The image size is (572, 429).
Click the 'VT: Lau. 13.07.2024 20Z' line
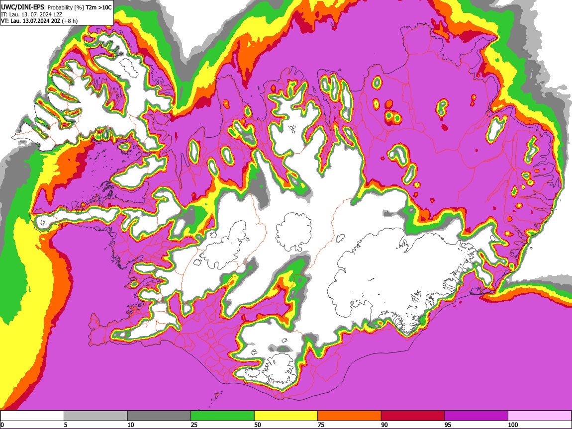(30, 21)
